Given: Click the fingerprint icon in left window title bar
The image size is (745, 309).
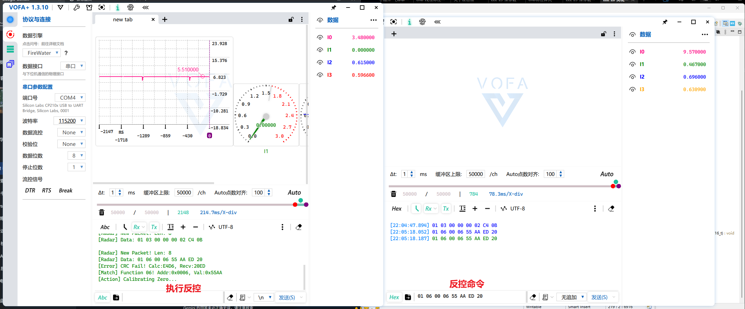Looking at the screenshot, I should 131,8.
